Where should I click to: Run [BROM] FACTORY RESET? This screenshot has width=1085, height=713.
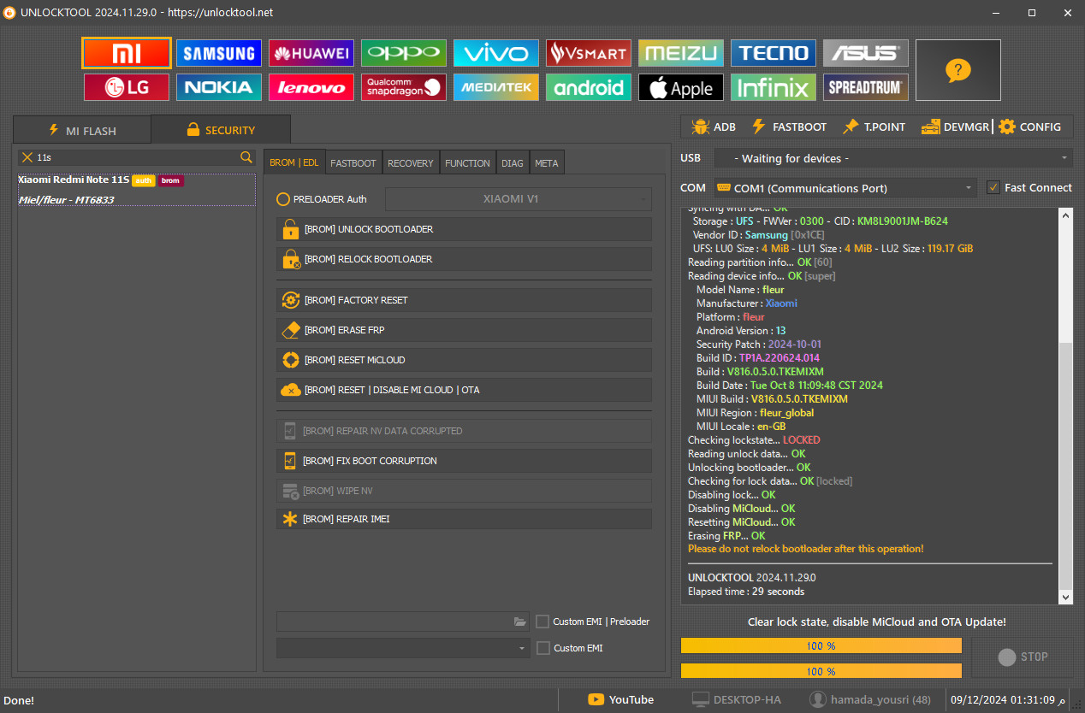(464, 300)
